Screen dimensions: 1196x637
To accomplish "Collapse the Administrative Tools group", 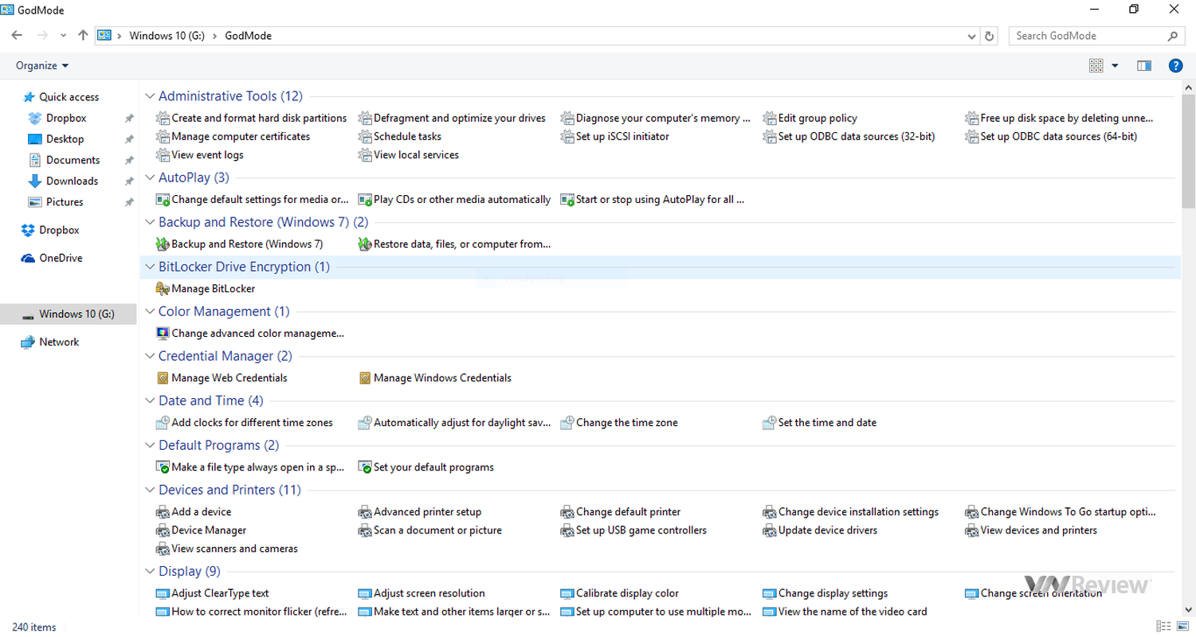I will (150, 96).
